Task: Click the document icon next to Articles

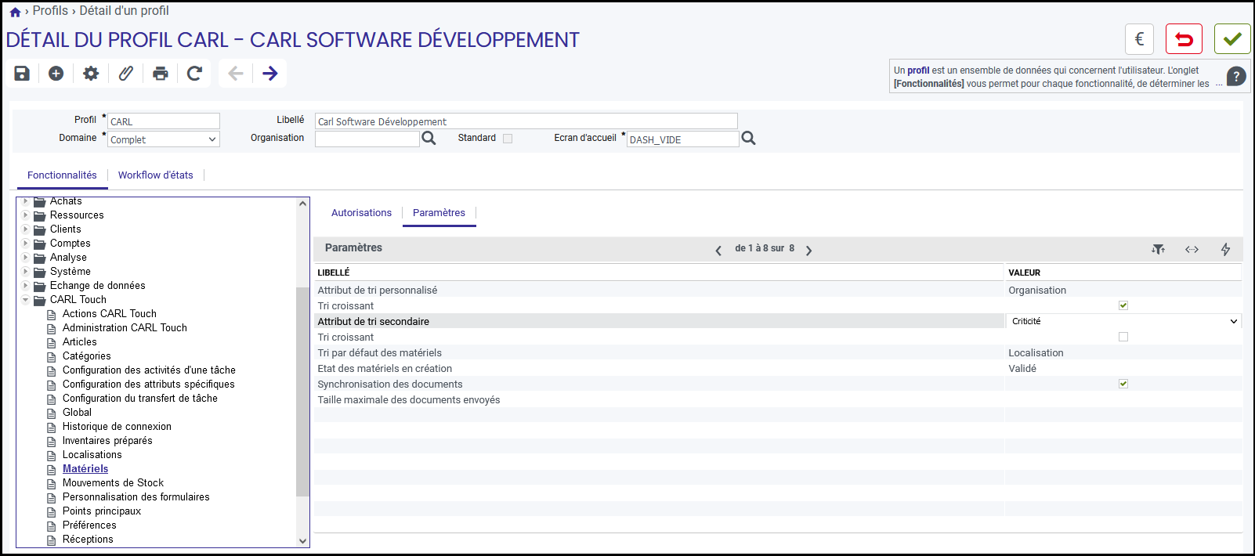Action: pyautogui.click(x=52, y=342)
